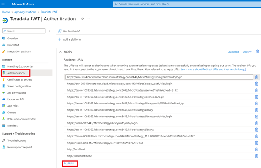Screen dimensions: 261x168
Task: Select the http://localhost URI row text
Action: [76, 149]
